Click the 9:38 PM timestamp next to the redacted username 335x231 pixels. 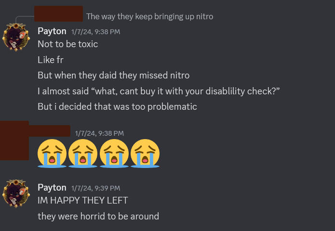(x=99, y=133)
